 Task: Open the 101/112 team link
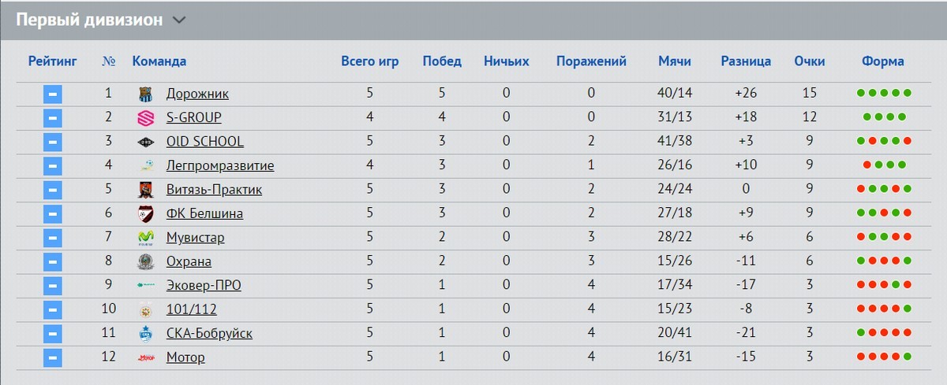[192, 309]
